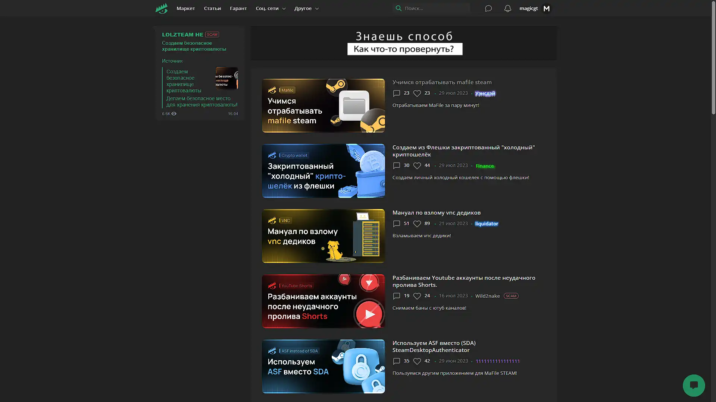This screenshot has height=402, width=716.
Task: Toggle like on YouTube Shorts unban article
Action: [417, 296]
